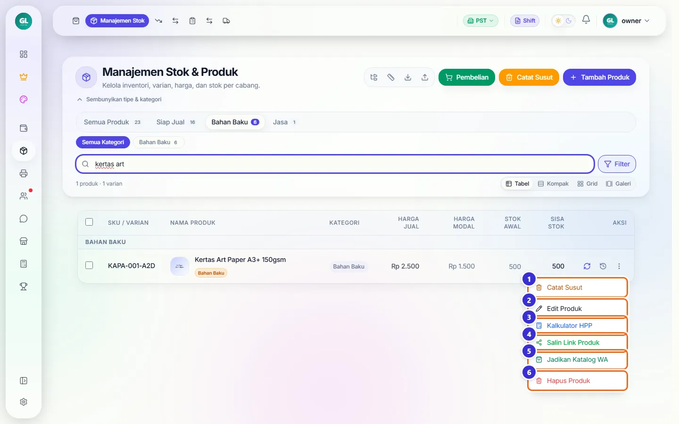Click the settings gear in sidebar
The width and height of the screenshot is (679, 424).
[24, 402]
